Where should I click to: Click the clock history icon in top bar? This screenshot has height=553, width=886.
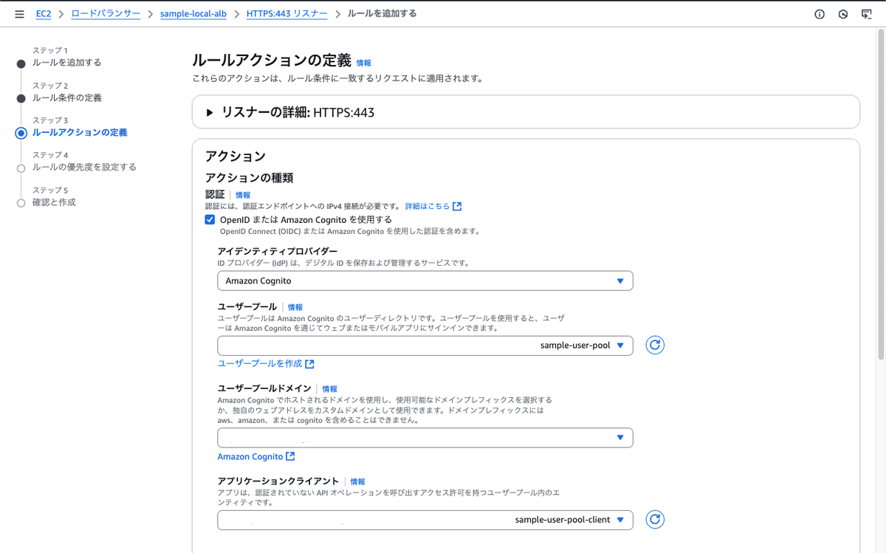[843, 14]
